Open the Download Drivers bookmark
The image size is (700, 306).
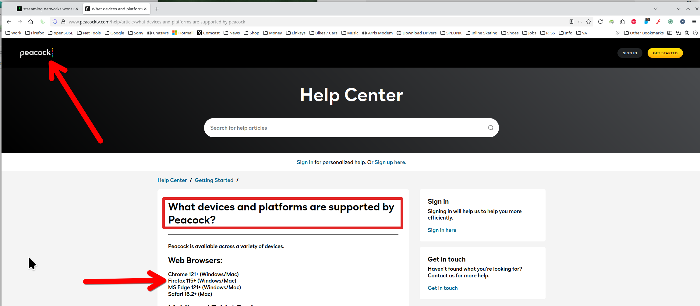click(416, 33)
